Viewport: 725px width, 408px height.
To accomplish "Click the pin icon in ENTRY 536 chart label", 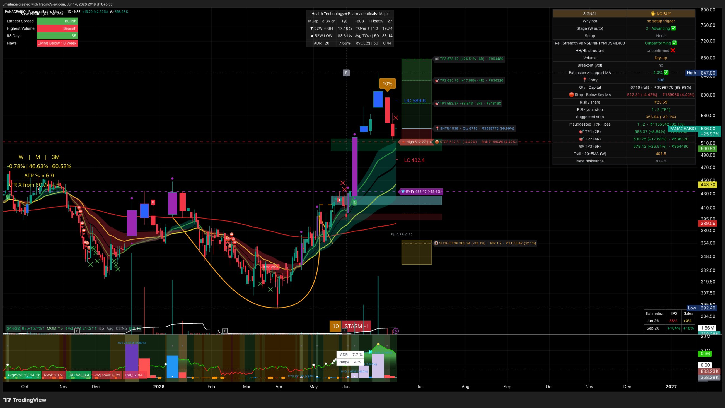I will [x=437, y=128].
